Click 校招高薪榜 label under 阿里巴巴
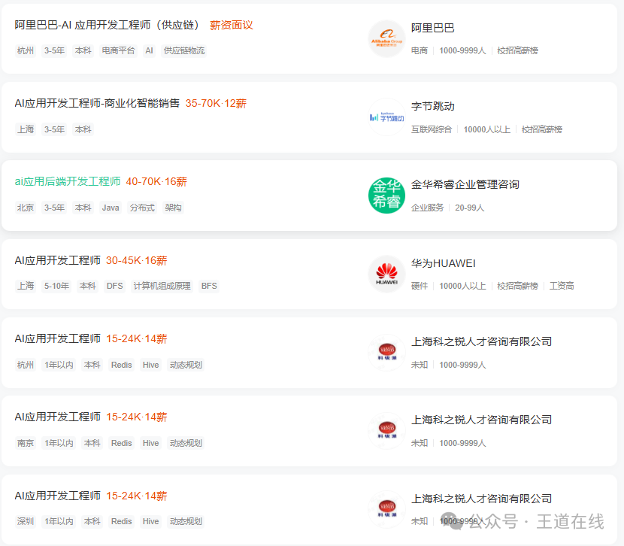This screenshot has height=546, width=624. 517,50
